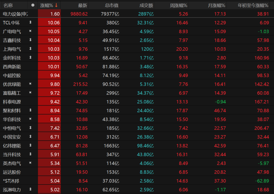Sort by 年初至今涨幅% column header
Image resolution: width=274 pixels, height=194 pixels.
253,5
